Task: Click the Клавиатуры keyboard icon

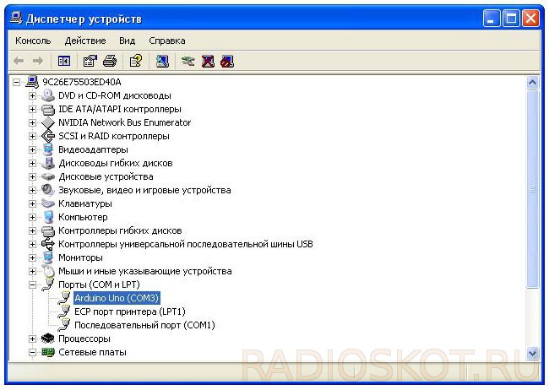Action: [48, 203]
